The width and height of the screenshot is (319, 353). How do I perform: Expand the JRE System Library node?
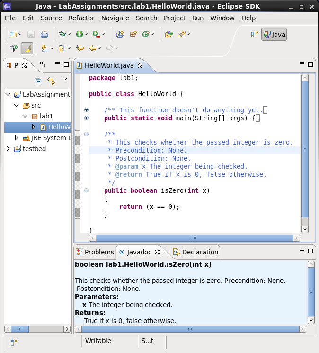pos(17,138)
